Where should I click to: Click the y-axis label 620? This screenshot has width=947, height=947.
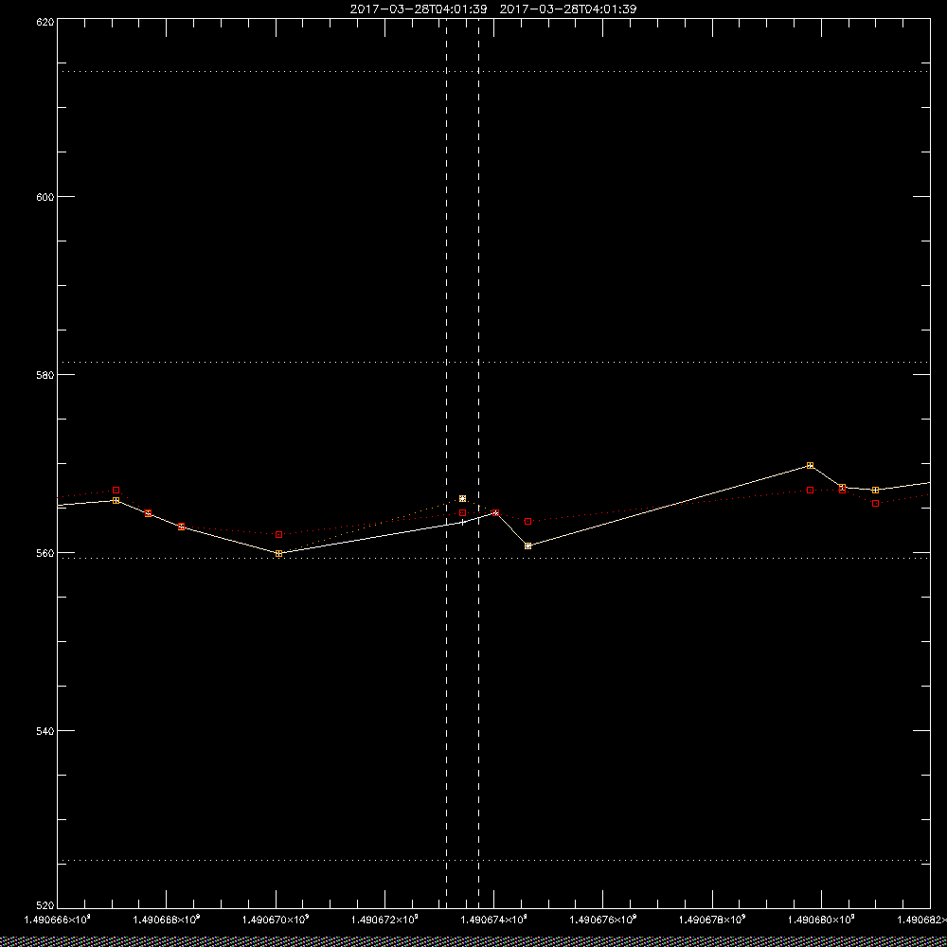[45, 22]
